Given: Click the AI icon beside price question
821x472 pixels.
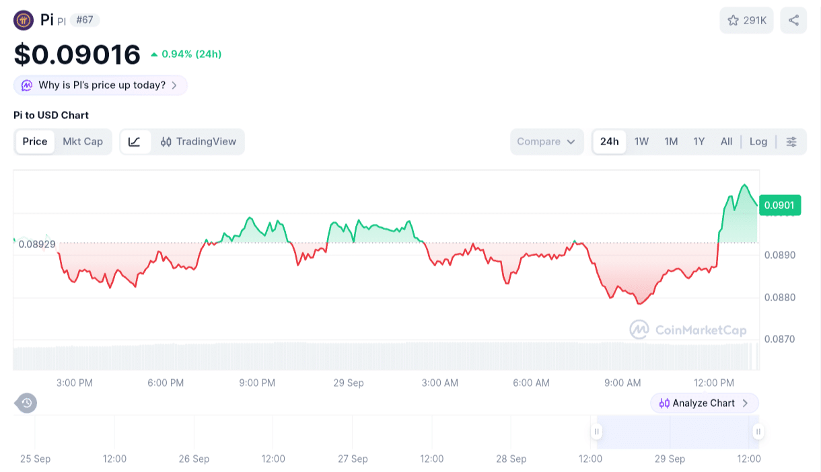Looking at the screenshot, I should click(27, 85).
